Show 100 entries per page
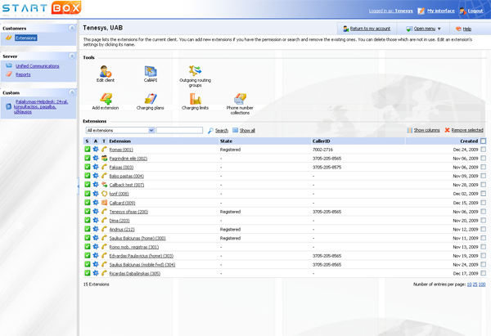This screenshot has width=491, height=336. (482, 284)
